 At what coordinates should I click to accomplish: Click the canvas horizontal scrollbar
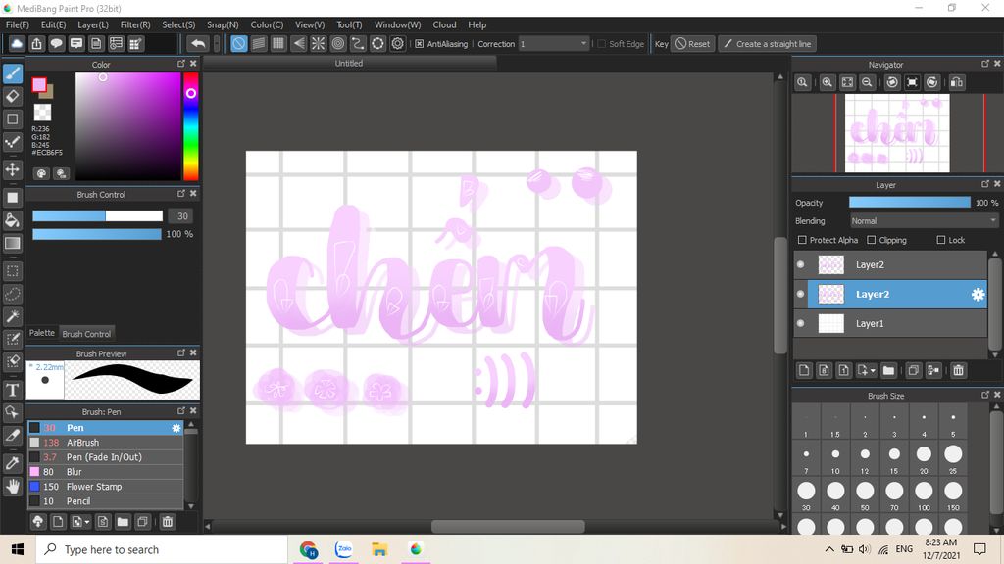[508, 526]
